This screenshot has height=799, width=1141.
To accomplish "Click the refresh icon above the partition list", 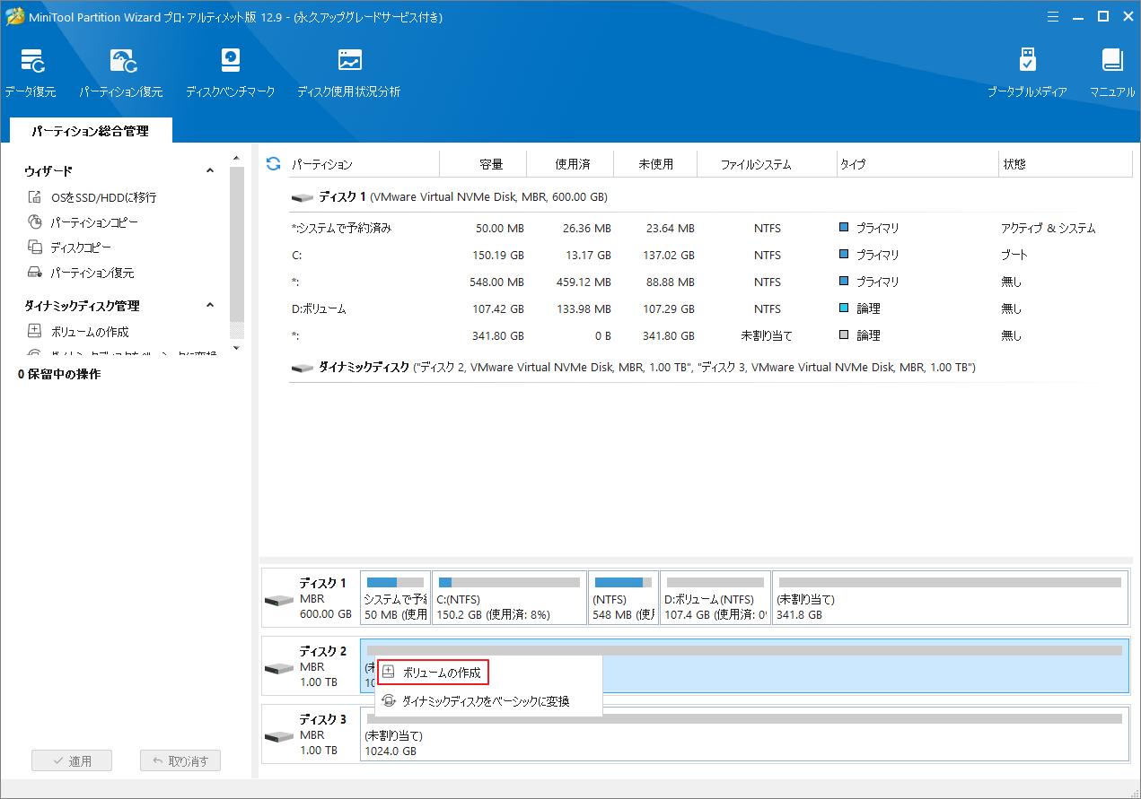I will (x=272, y=163).
